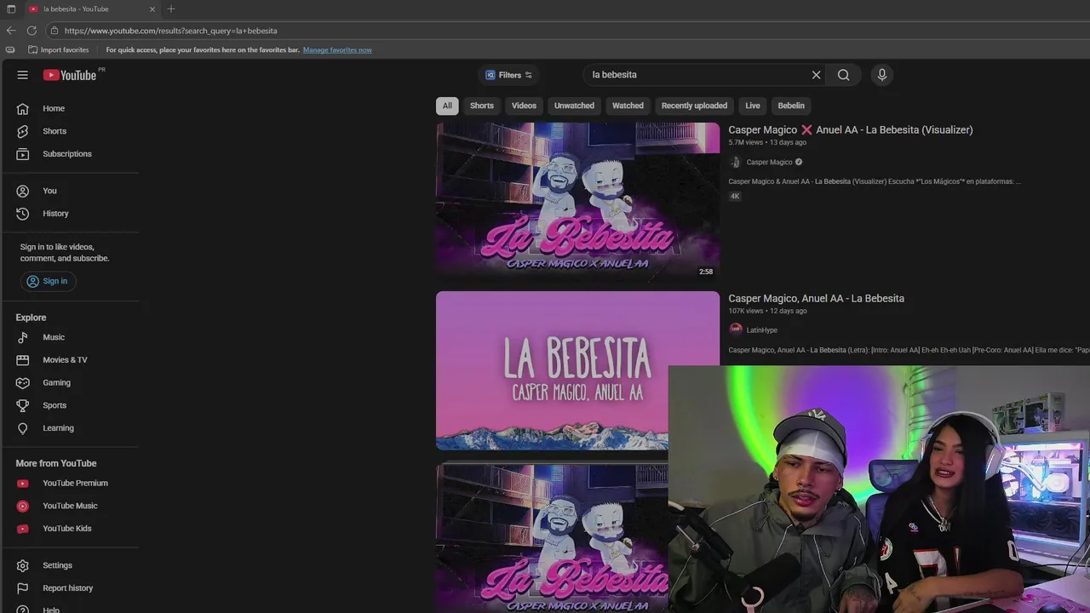
Task: Click Manage favorites now link
Action: click(x=337, y=50)
